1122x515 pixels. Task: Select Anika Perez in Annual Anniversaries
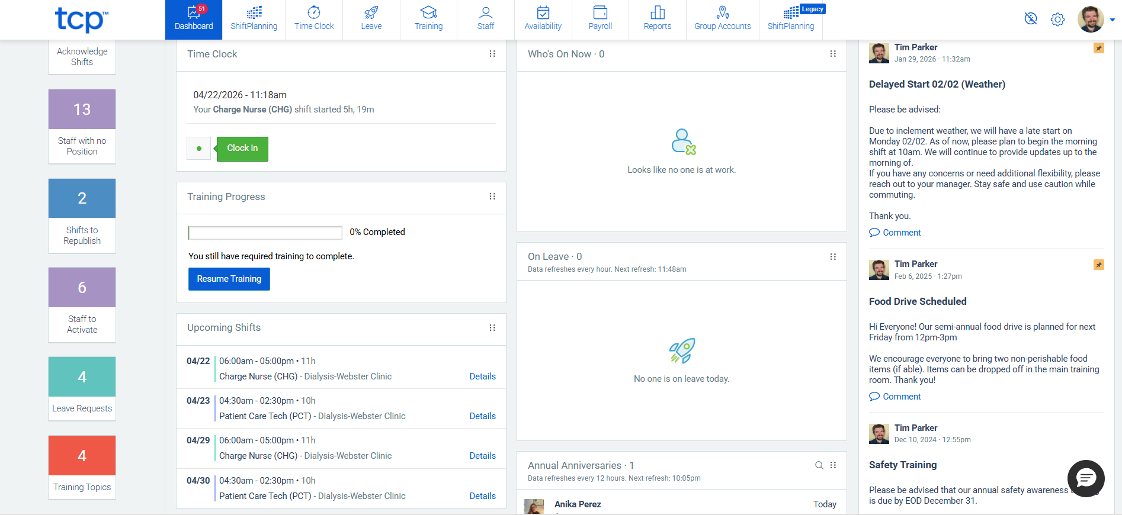pyautogui.click(x=578, y=504)
